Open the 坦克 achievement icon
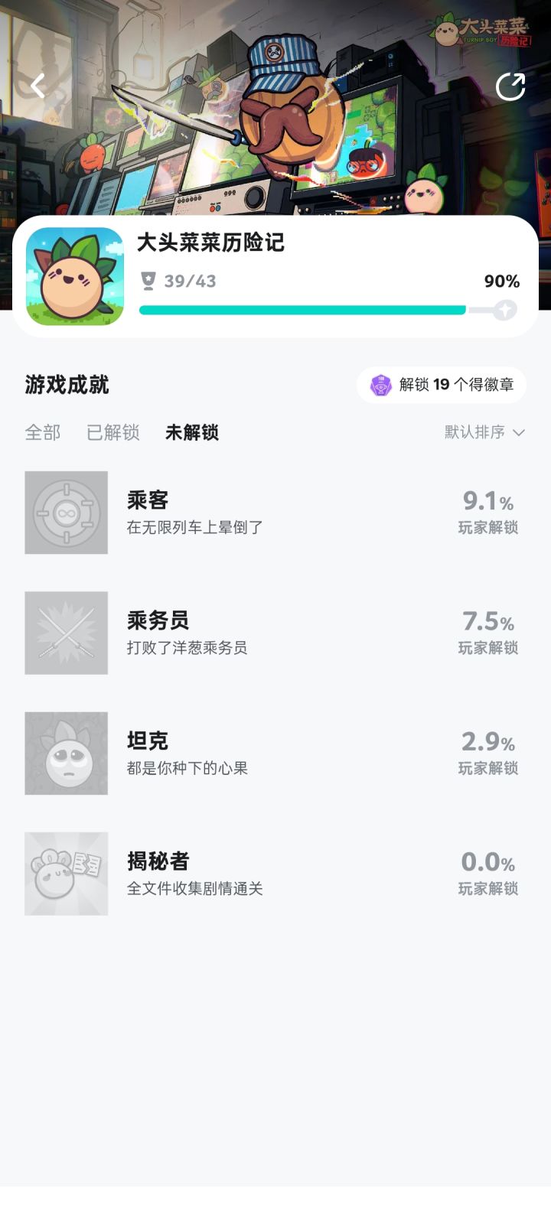The image size is (551, 1211). 67,754
